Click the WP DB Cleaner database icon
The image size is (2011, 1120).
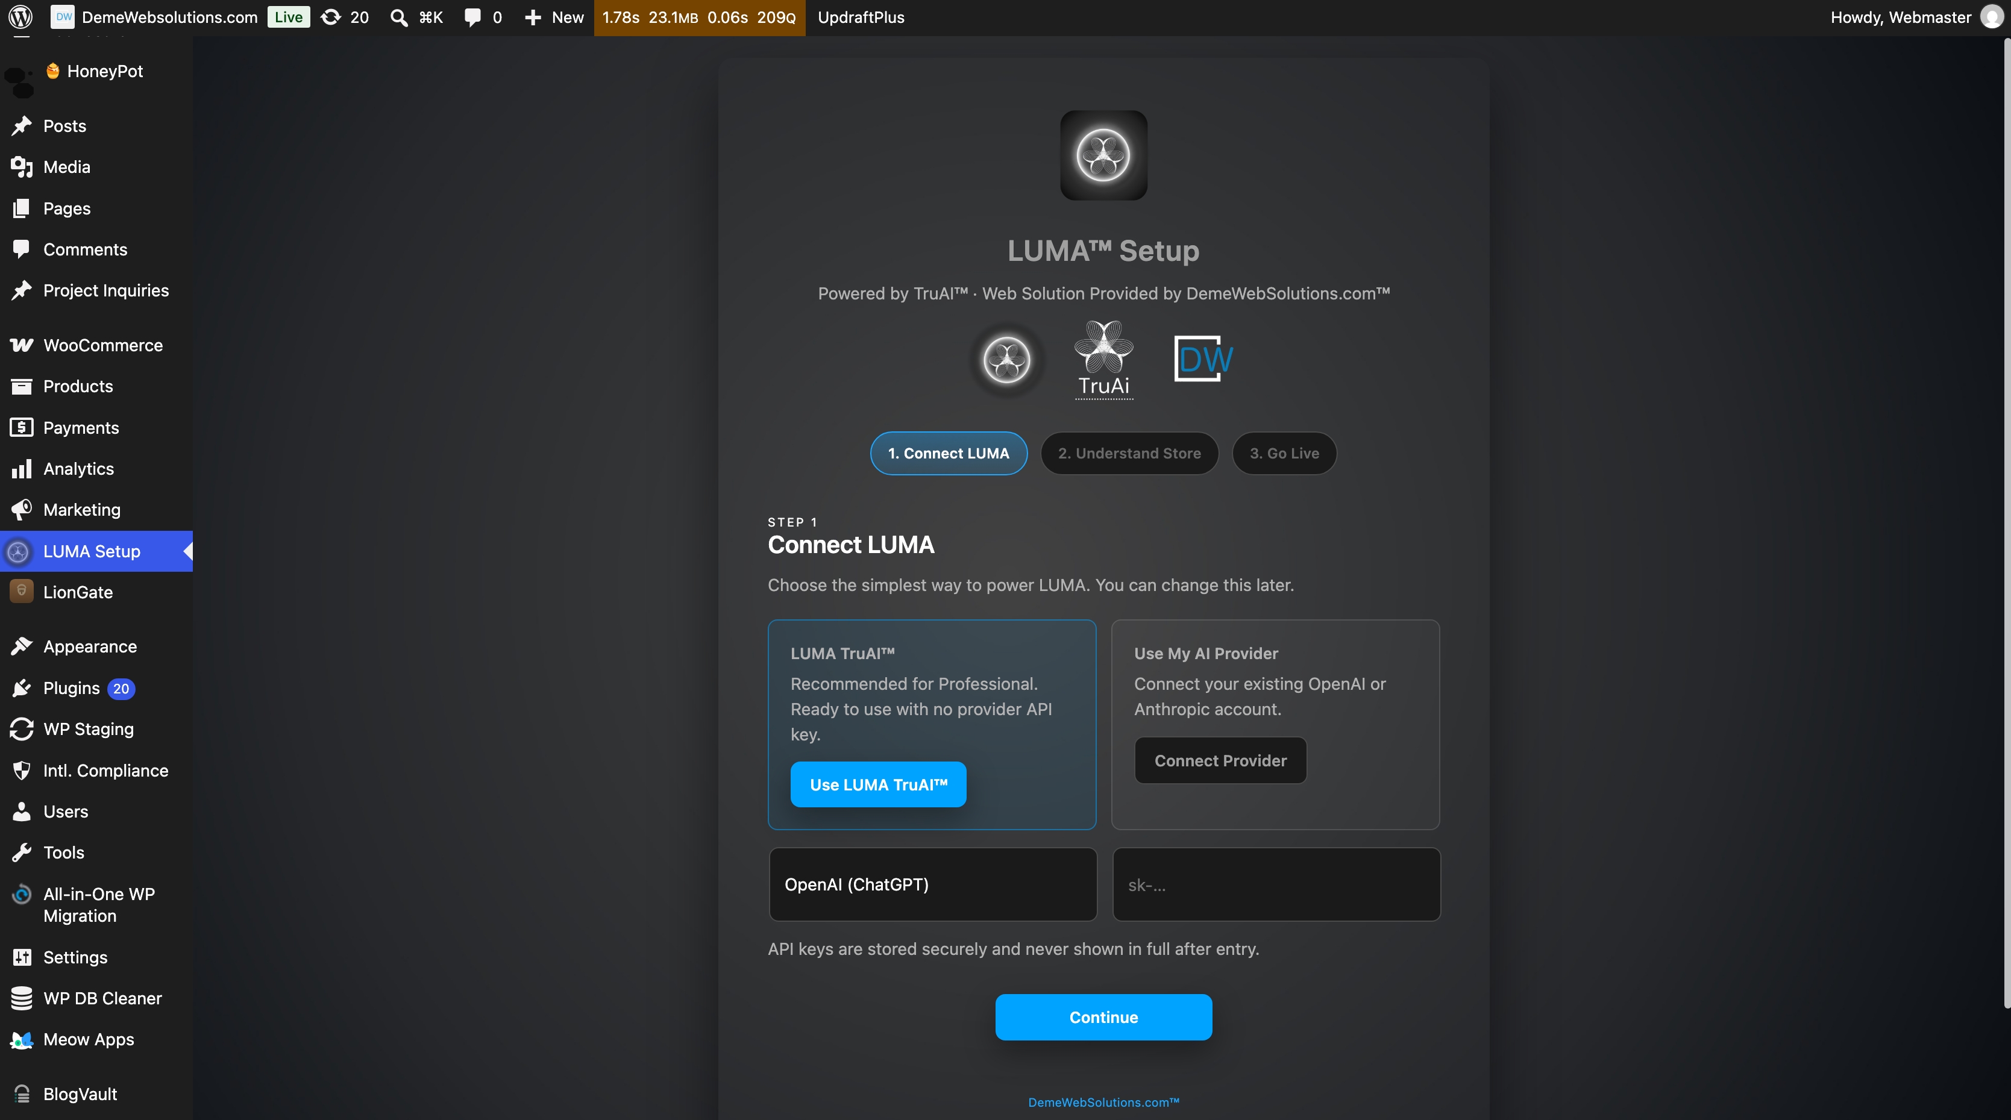[22, 998]
